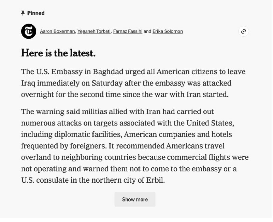Visit Farnaz Fassihi's author page
Screen dimensions: 273x222
128,31
